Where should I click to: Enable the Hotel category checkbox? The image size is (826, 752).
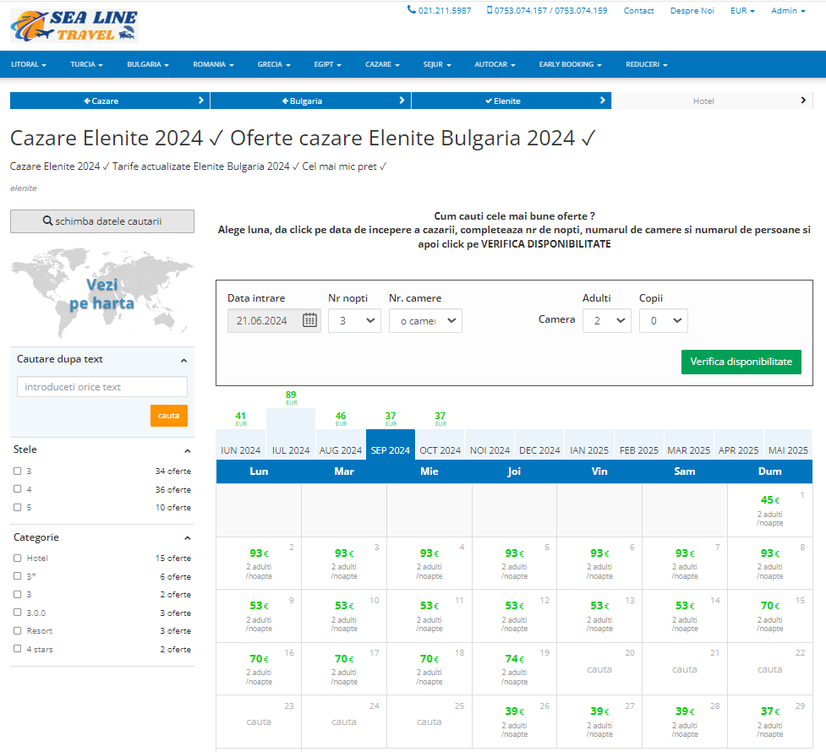click(18, 558)
